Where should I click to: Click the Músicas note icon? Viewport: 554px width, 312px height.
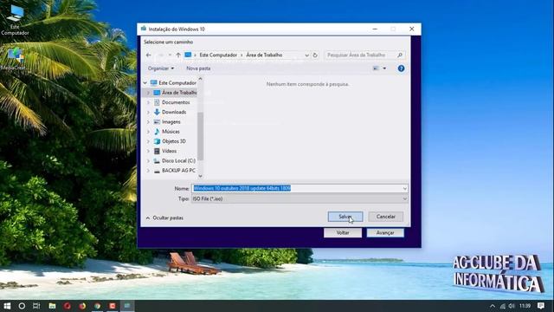[x=157, y=131]
